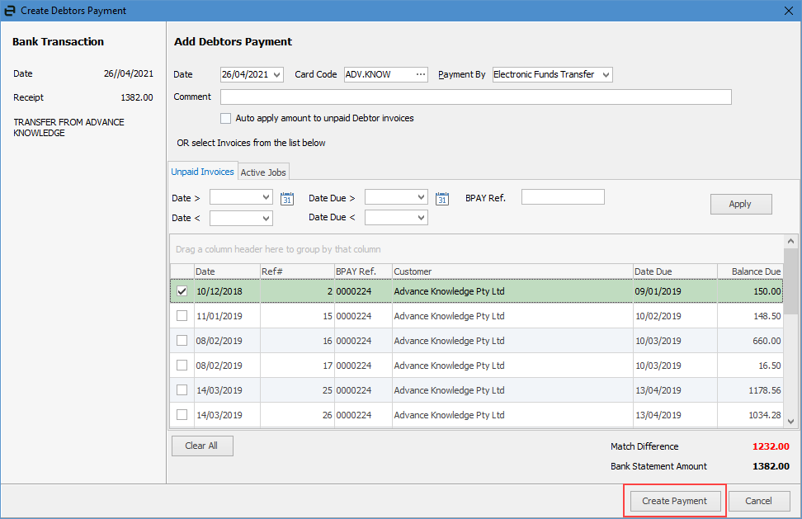Select the invoice with Ref# 15
This screenshot has height=519, width=802.
(x=182, y=315)
